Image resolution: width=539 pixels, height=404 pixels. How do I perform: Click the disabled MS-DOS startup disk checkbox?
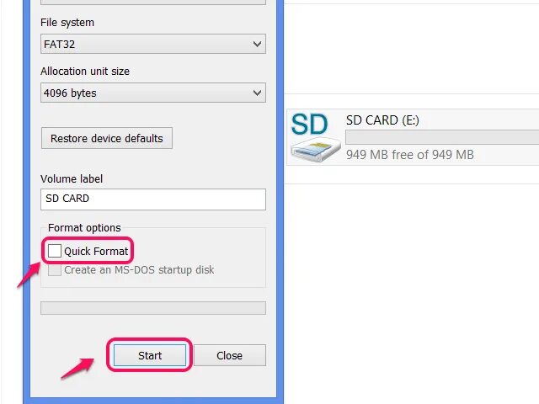tap(55, 270)
